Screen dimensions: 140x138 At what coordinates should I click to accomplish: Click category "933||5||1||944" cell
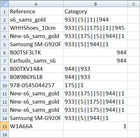[x=96, y=20]
